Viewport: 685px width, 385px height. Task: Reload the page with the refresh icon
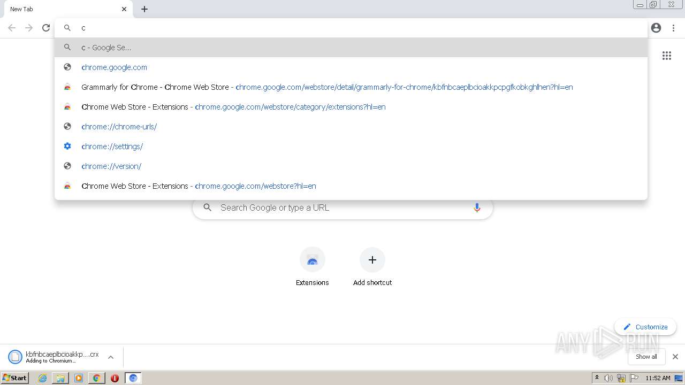point(46,28)
